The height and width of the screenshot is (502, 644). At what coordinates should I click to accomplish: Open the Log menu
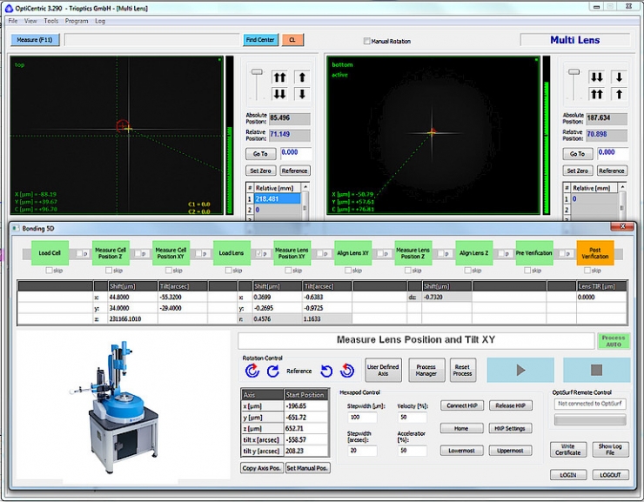pyautogui.click(x=100, y=21)
